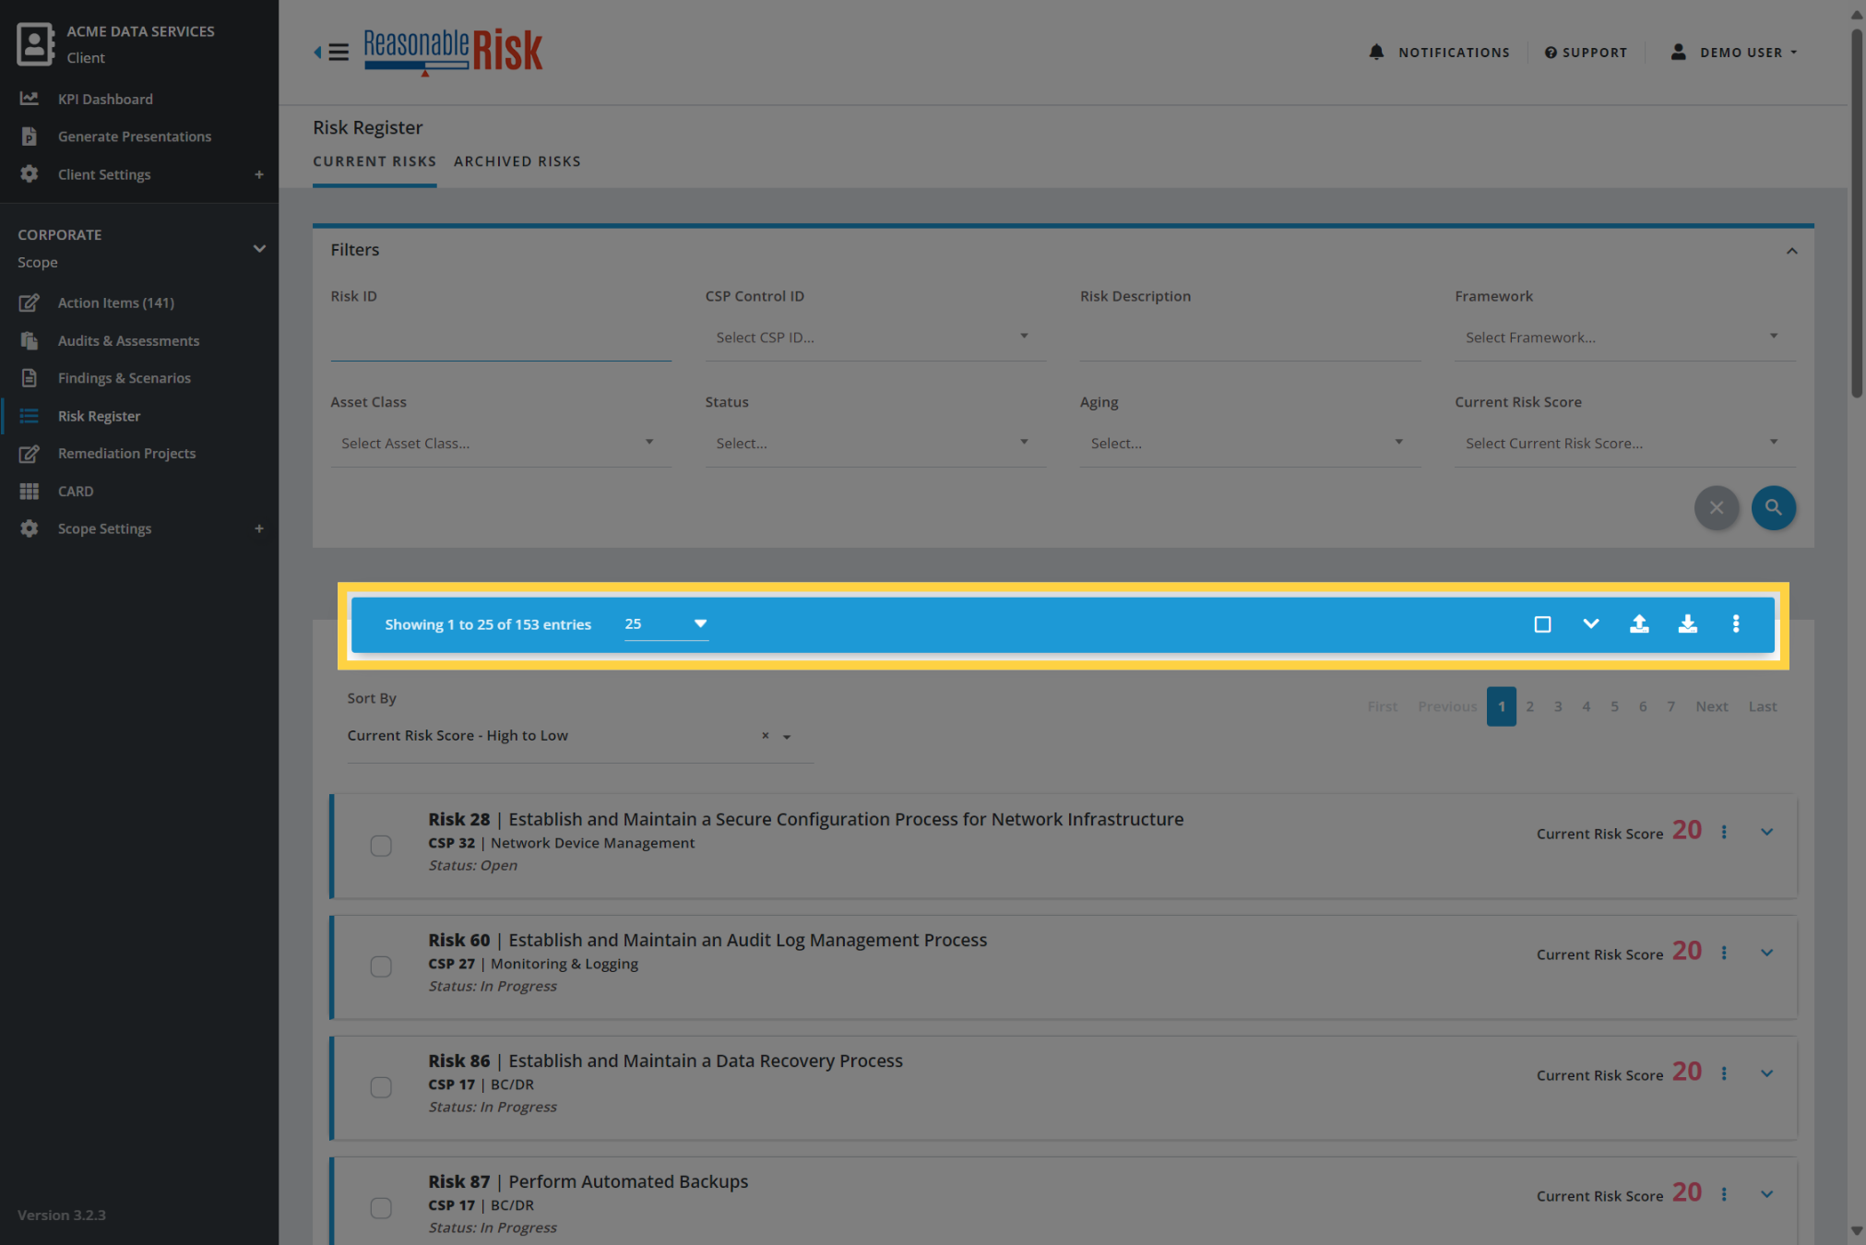This screenshot has height=1245, width=1866.
Task: Open the Risk 86 options menu
Action: [1724, 1073]
